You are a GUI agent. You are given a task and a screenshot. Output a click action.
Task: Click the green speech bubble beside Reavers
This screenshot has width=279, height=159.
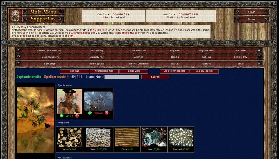click(90, 113)
